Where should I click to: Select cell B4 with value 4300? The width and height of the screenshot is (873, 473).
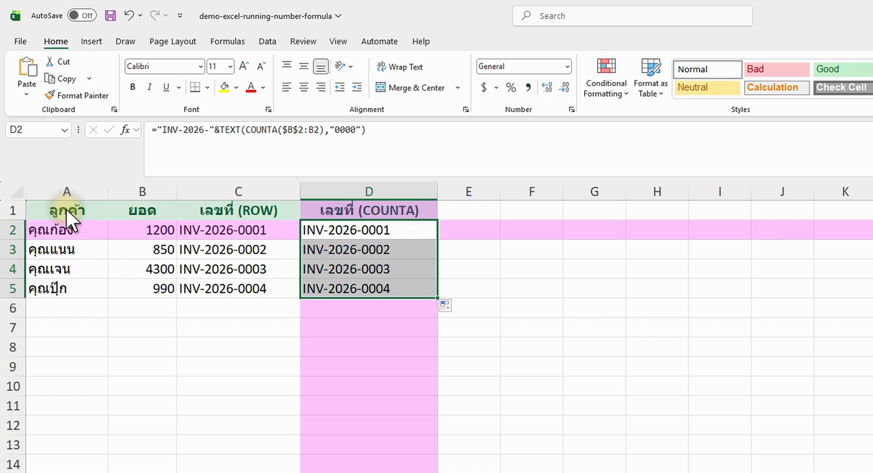click(x=143, y=269)
